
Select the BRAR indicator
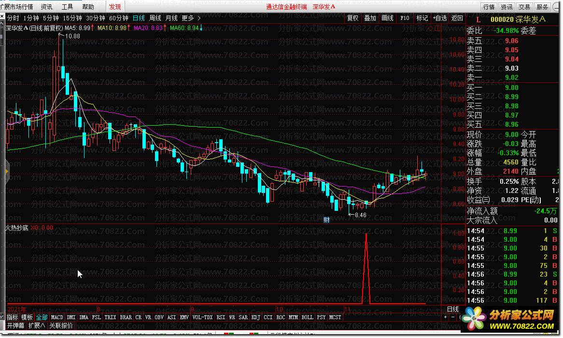126,317
